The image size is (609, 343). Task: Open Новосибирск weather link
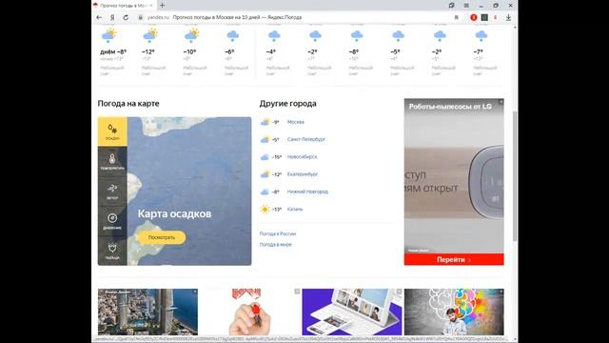tap(302, 156)
